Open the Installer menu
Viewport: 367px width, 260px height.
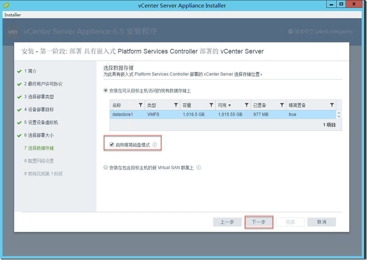click(x=12, y=15)
